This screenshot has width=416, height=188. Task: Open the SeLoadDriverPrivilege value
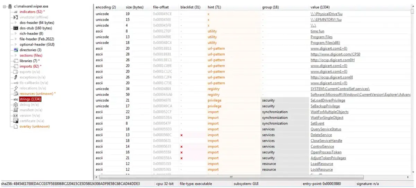click(328, 100)
